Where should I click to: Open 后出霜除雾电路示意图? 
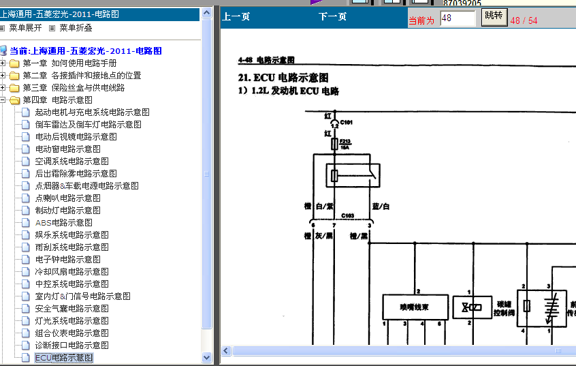76,174
